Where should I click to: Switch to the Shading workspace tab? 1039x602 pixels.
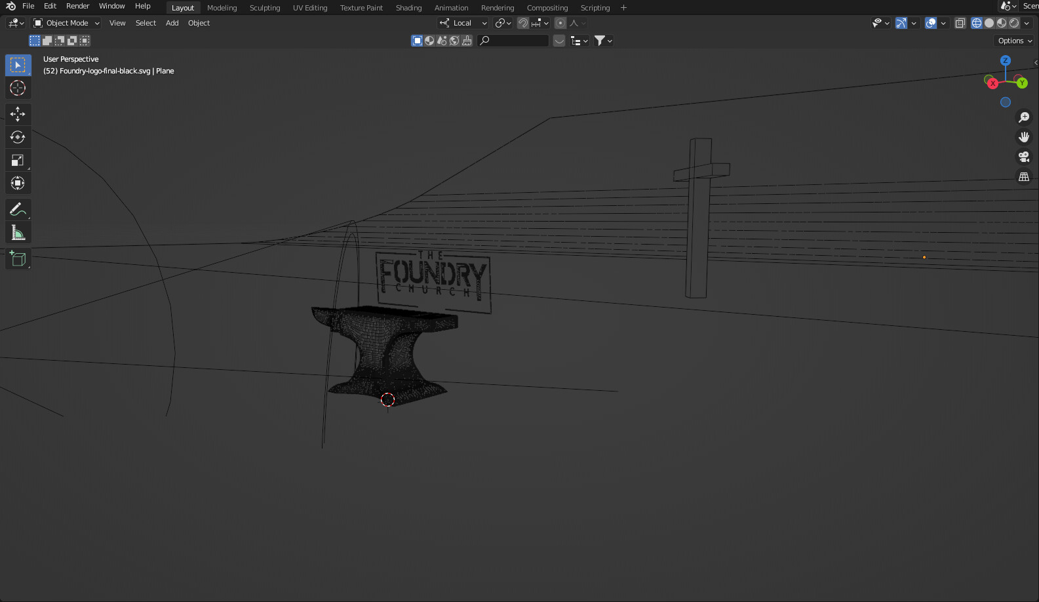click(x=409, y=8)
